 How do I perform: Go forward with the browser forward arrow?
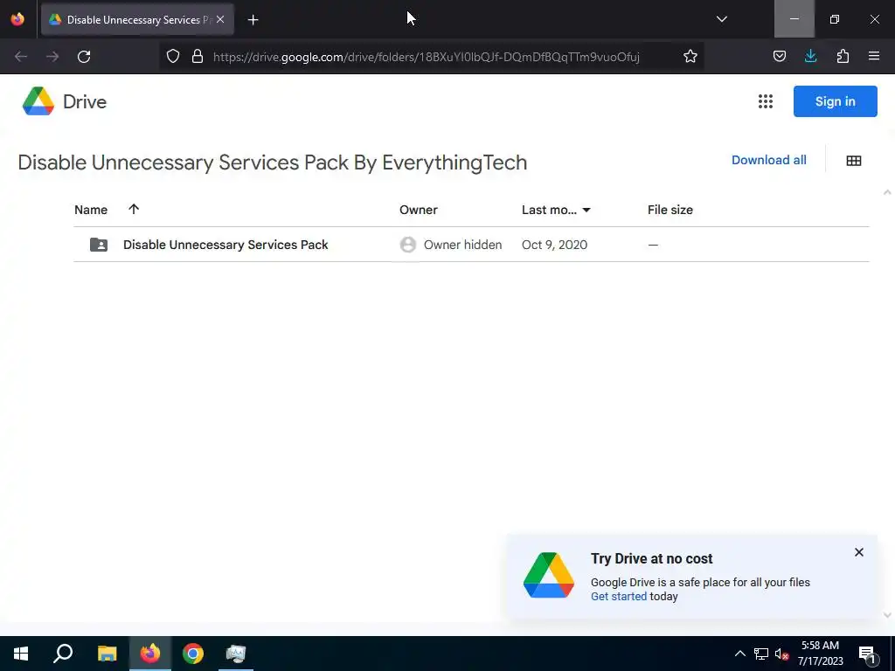click(x=52, y=57)
